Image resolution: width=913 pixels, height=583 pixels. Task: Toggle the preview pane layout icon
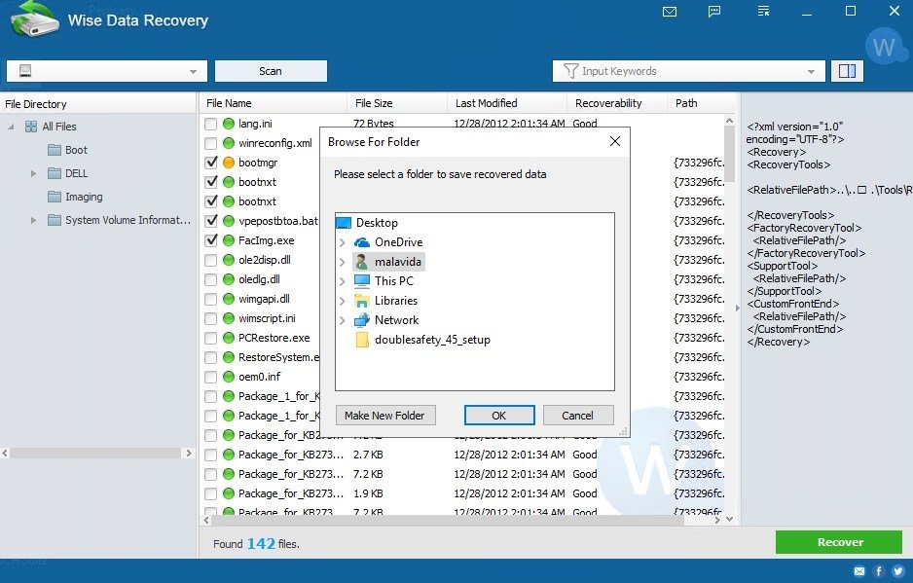(x=847, y=71)
